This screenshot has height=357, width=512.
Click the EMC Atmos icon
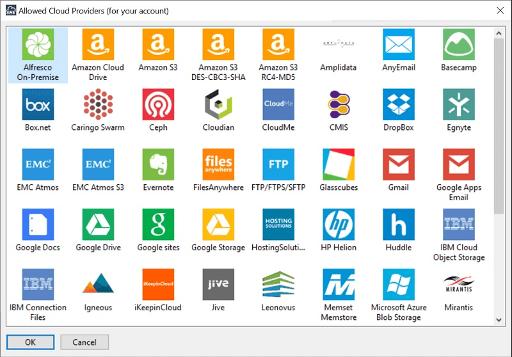click(38, 164)
